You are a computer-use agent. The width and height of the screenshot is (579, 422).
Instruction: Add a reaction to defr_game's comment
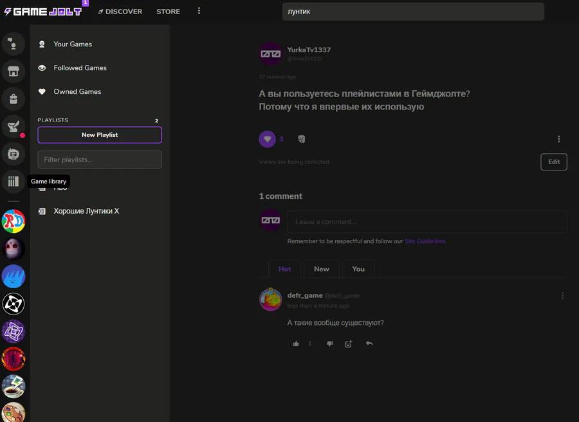point(348,344)
